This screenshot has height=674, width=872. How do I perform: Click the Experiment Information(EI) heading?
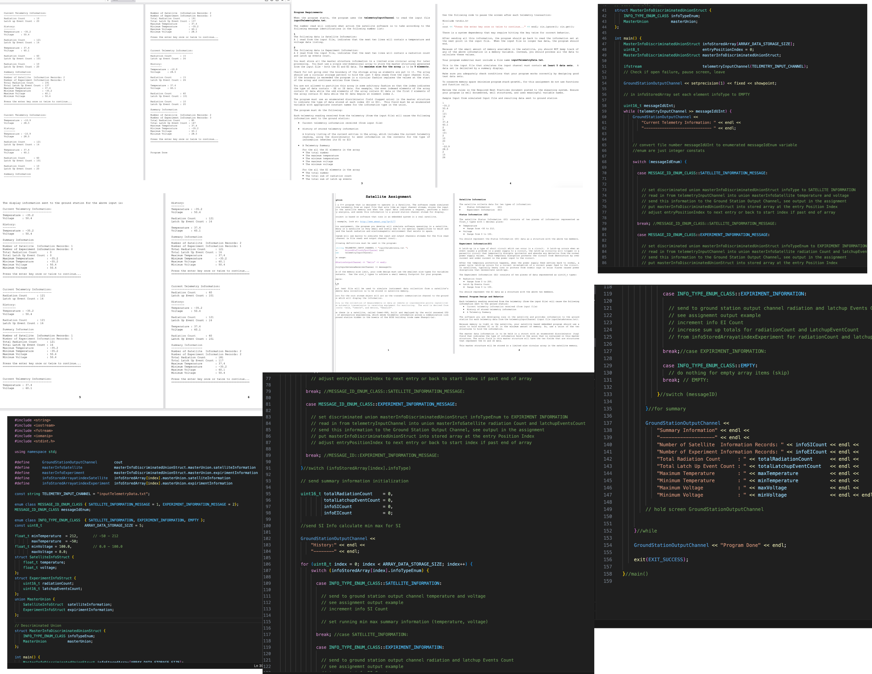click(x=475, y=244)
